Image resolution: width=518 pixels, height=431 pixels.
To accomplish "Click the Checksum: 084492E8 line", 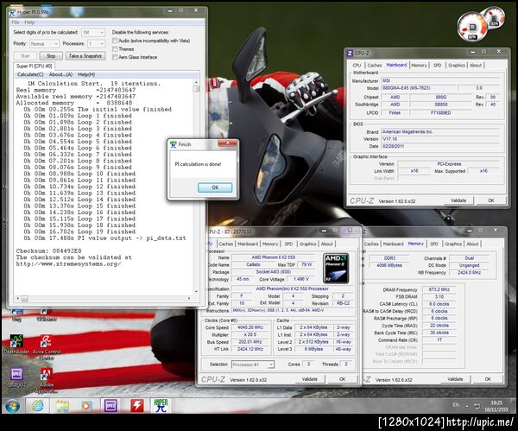I will pos(48,250).
